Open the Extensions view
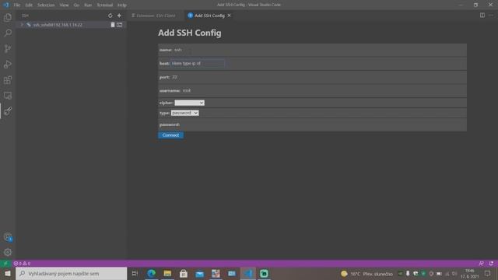The image size is (498, 280). pos(8,79)
